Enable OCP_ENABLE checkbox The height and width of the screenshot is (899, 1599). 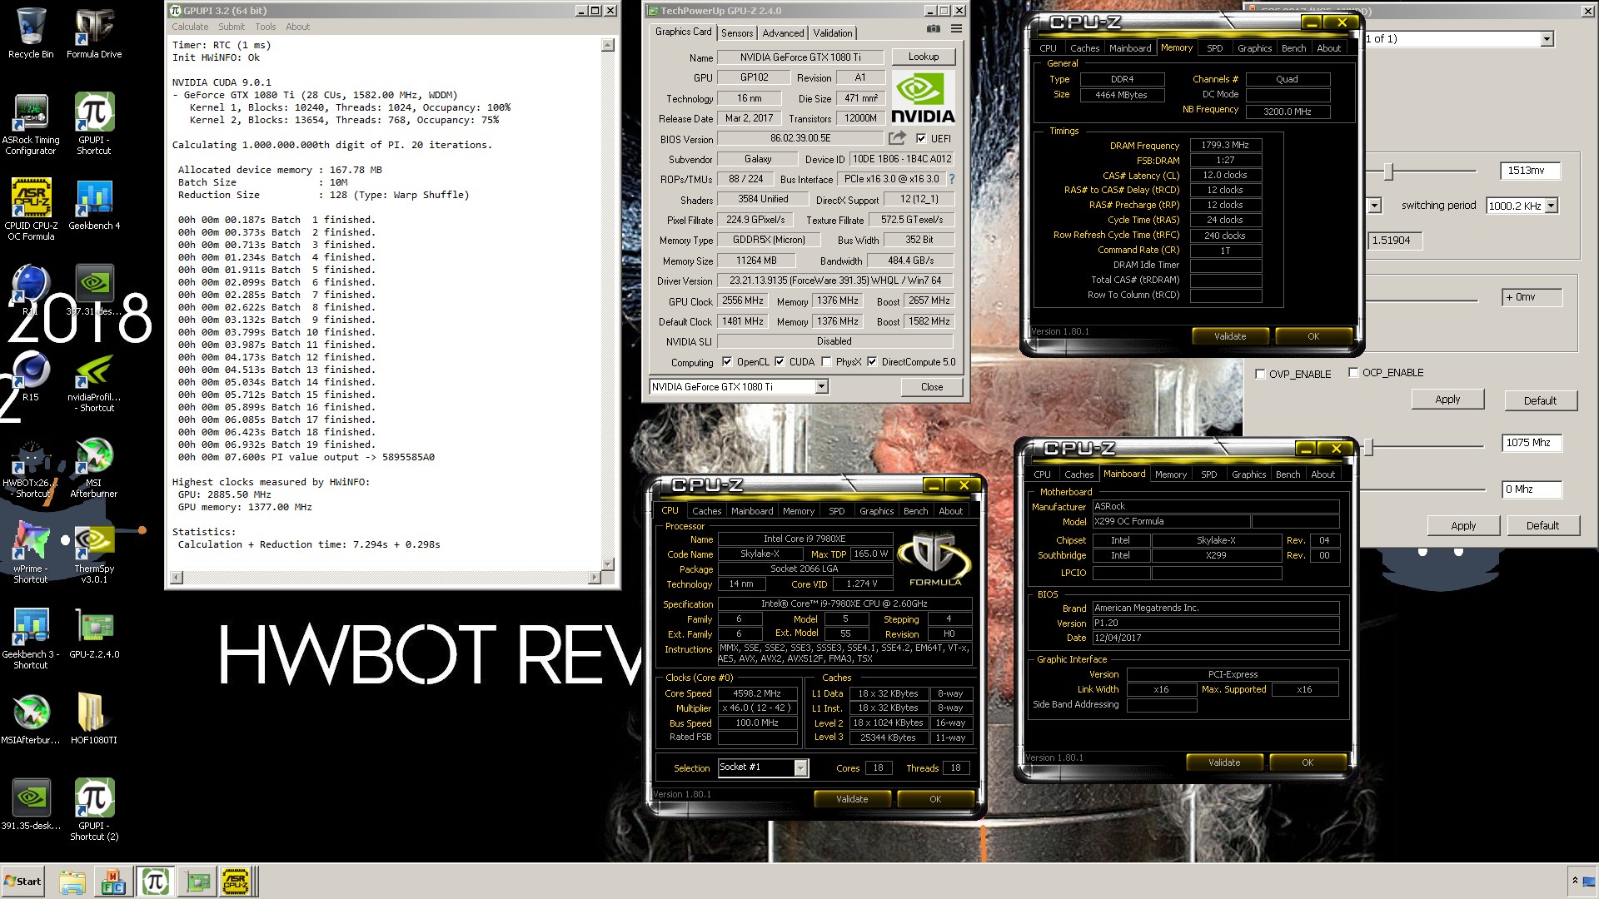(x=1353, y=372)
